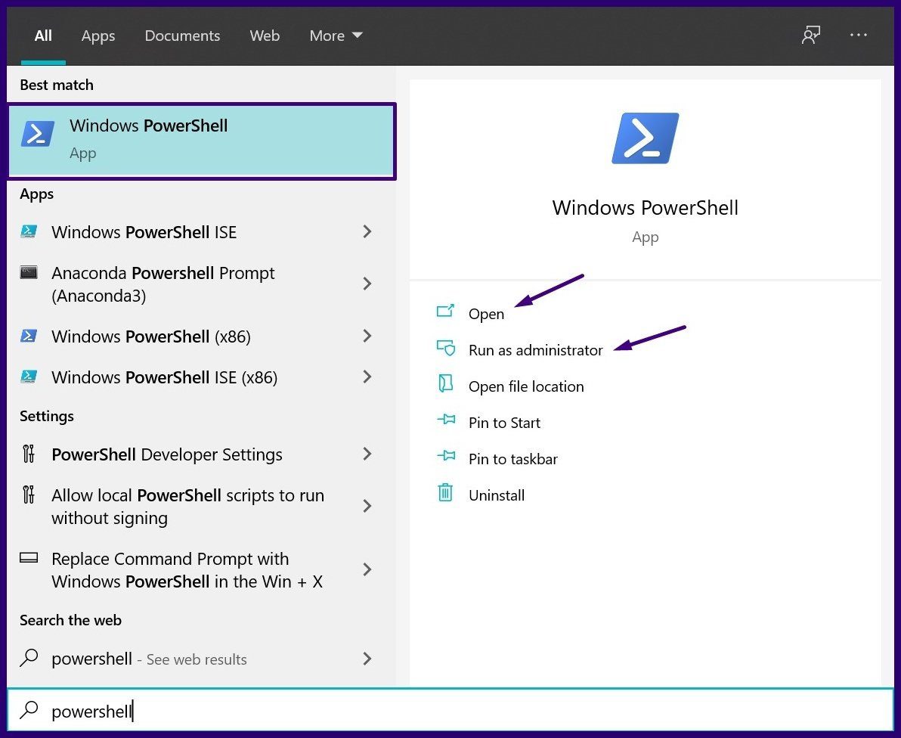This screenshot has width=901, height=738.
Task: Click icon beside Allow local PowerShell scripts
Action: (x=29, y=495)
